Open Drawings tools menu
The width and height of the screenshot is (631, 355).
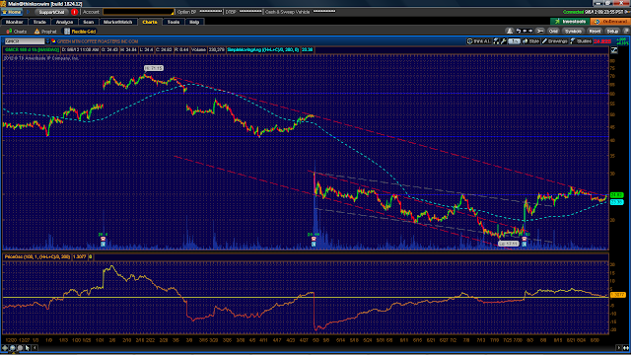554,41
